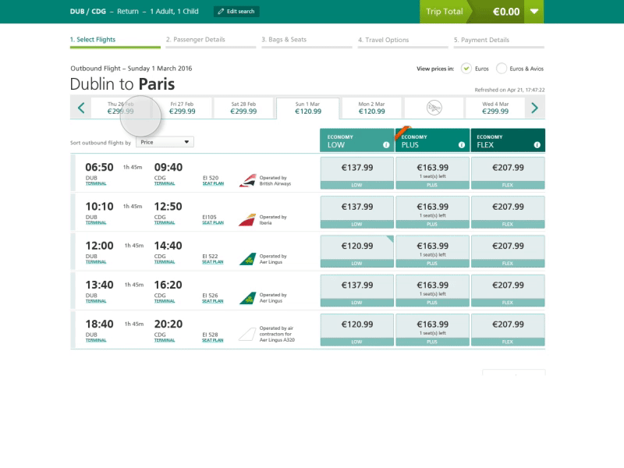Open CDG Terminal link for 09:40 arrival
624x468 pixels.
coord(165,183)
